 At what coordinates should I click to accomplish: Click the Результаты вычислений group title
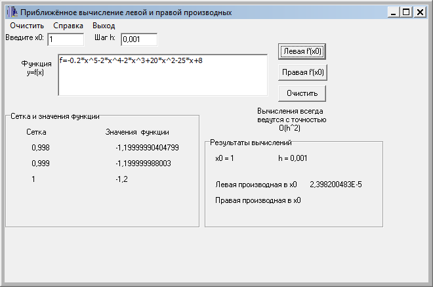pos(251,143)
